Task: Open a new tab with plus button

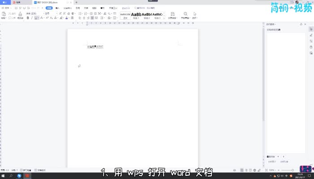Action: point(76,2)
